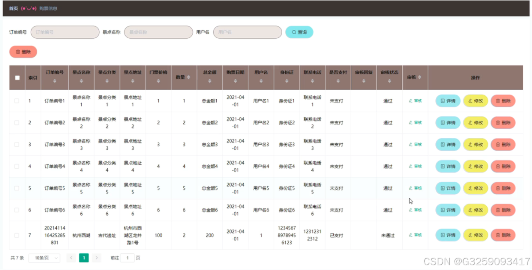Screen dimensions: 532x270
Task: Open 详情 for 订单编号5 row
Action: [x=448, y=188]
